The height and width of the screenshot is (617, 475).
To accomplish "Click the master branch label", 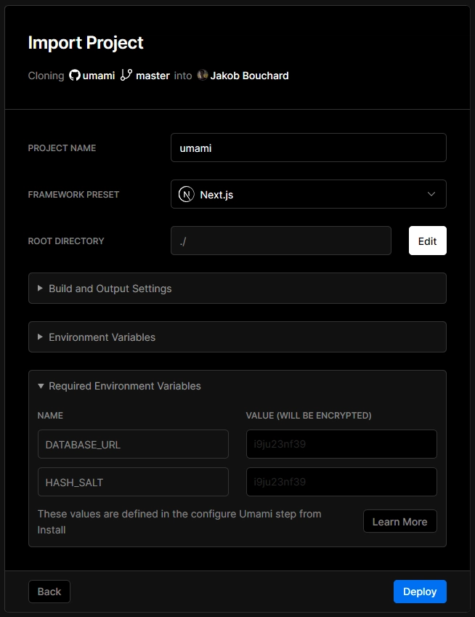I will tap(153, 76).
